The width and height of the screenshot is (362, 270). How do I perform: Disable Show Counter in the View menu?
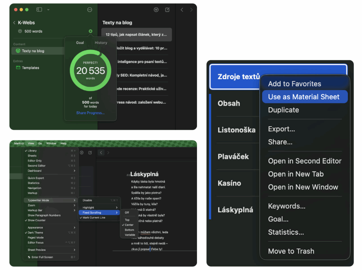click(x=36, y=220)
